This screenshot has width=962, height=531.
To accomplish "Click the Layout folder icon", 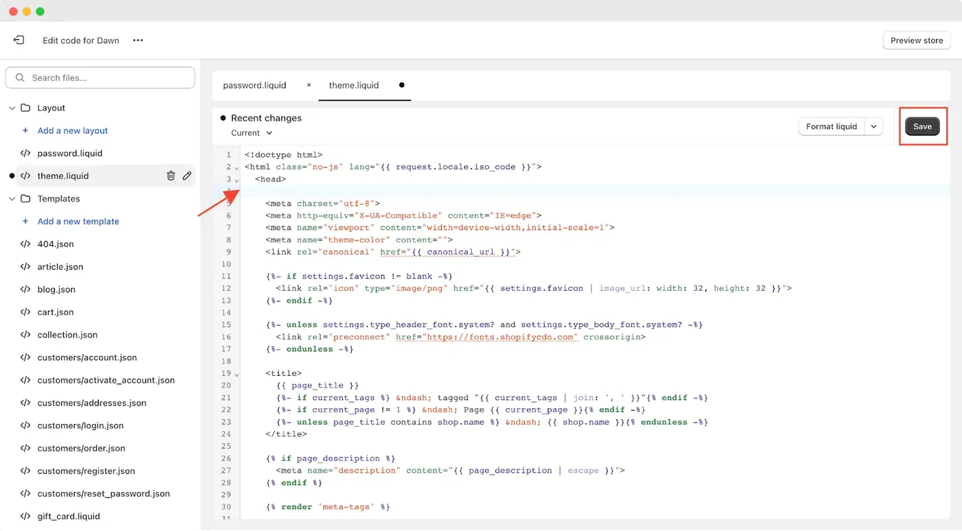I will click(25, 108).
